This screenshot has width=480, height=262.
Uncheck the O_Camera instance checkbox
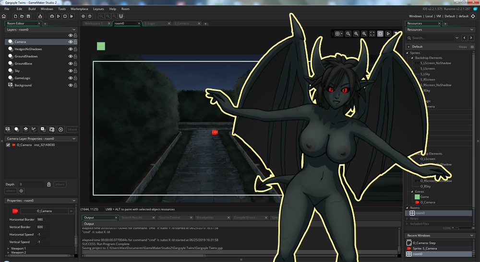pos(8,145)
